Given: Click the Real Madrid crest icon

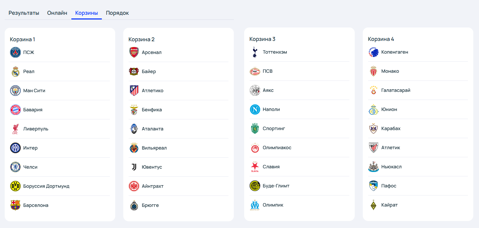Looking at the screenshot, I should pyautogui.click(x=15, y=72).
